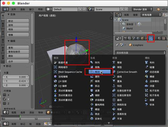
Task: Enable the X constraint axis checkbox
Action: (4, 95)
